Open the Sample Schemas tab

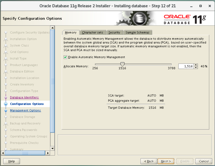[x=137, y=33]
